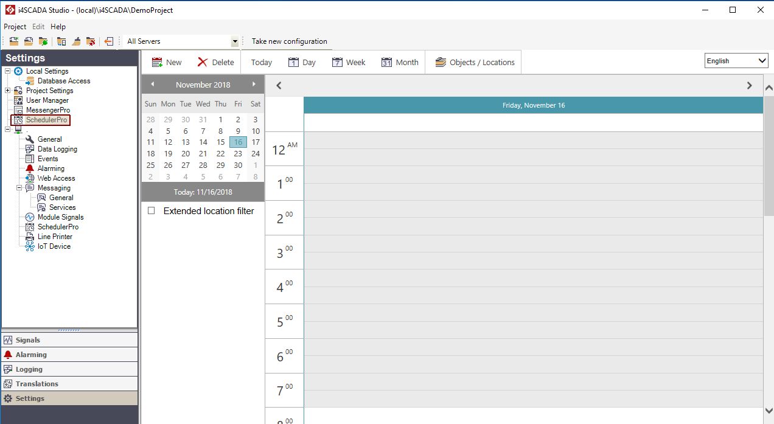Screen dimensions: 774x424
Task: Click the orange arrow exit toolbar icon
Action: 109,41
